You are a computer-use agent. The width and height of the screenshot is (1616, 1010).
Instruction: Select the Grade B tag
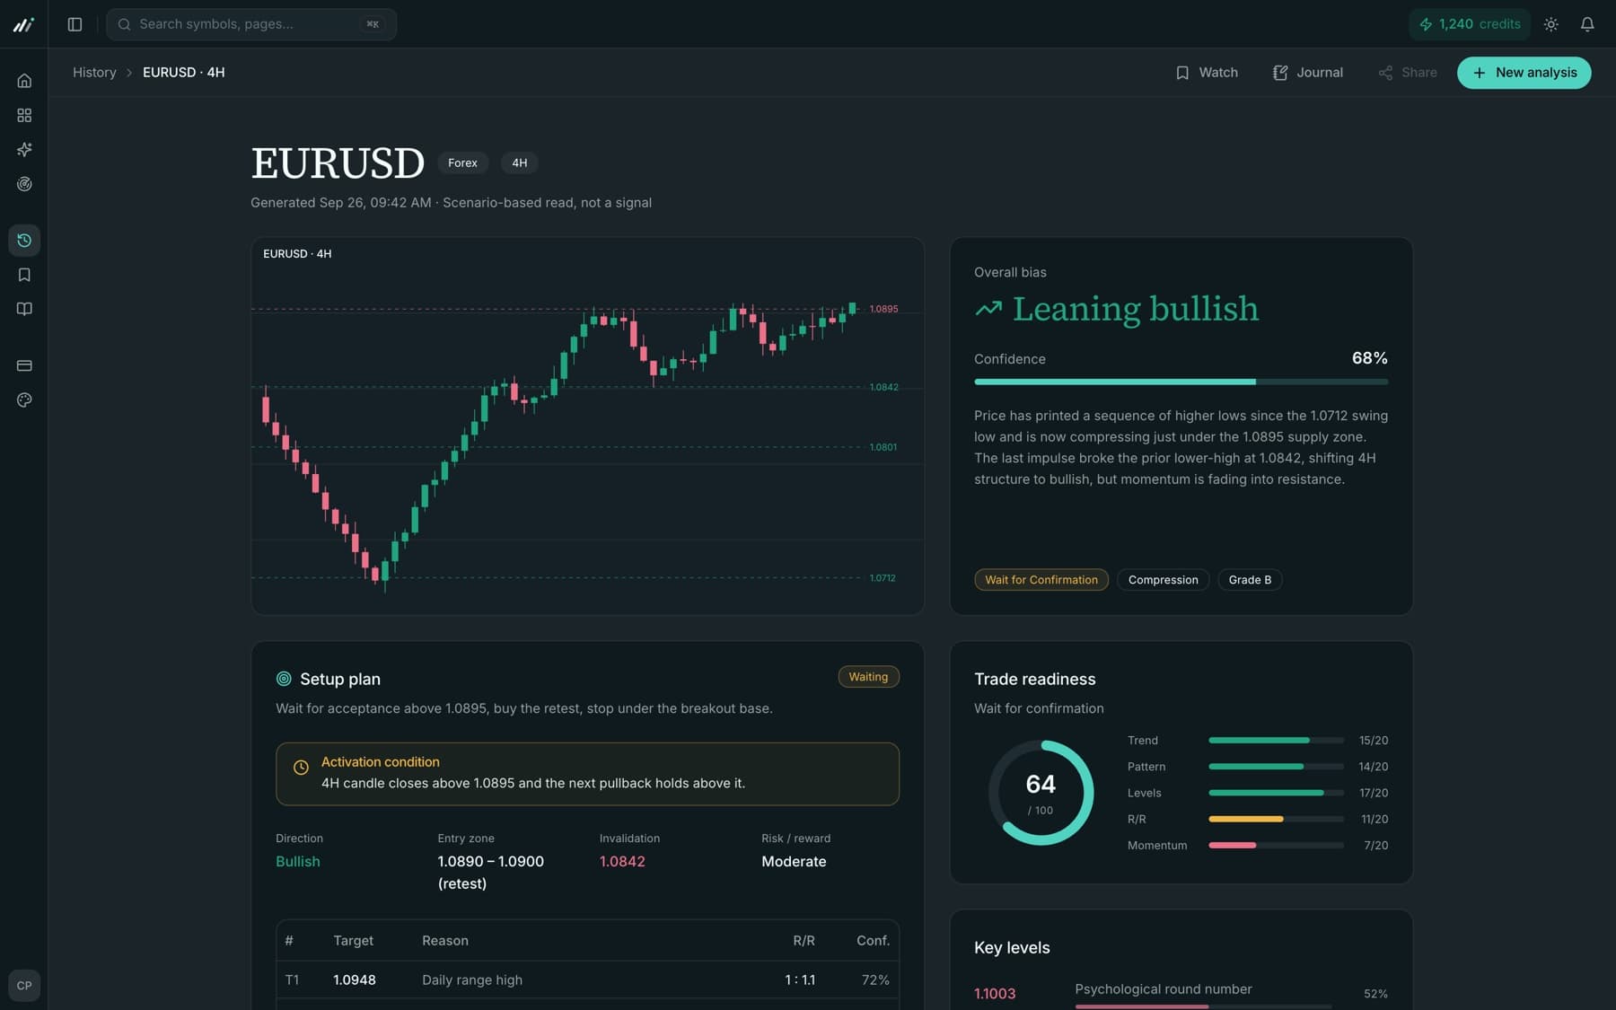1250,580
